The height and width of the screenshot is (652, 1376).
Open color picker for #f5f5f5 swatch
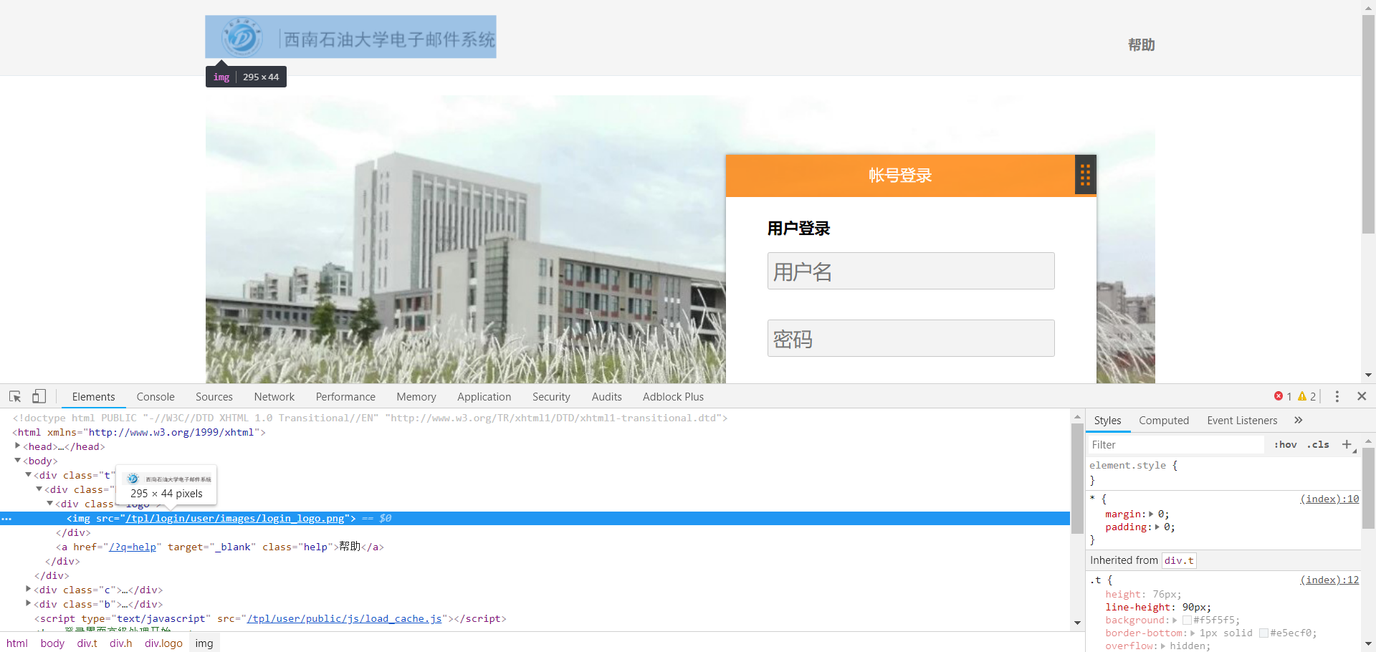pyautogui.click(x=1187, y=620)
